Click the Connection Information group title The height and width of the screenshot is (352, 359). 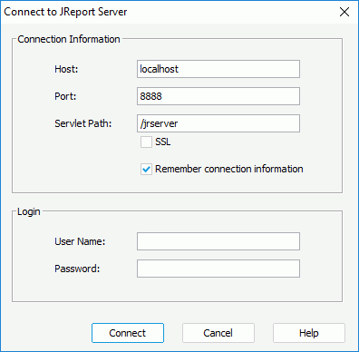pyautogui.click(x=69, y=39)
